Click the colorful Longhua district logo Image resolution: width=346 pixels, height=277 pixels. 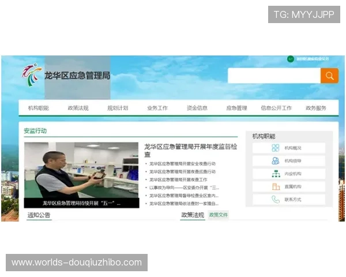pyautogui.click(x=32, y=75)
